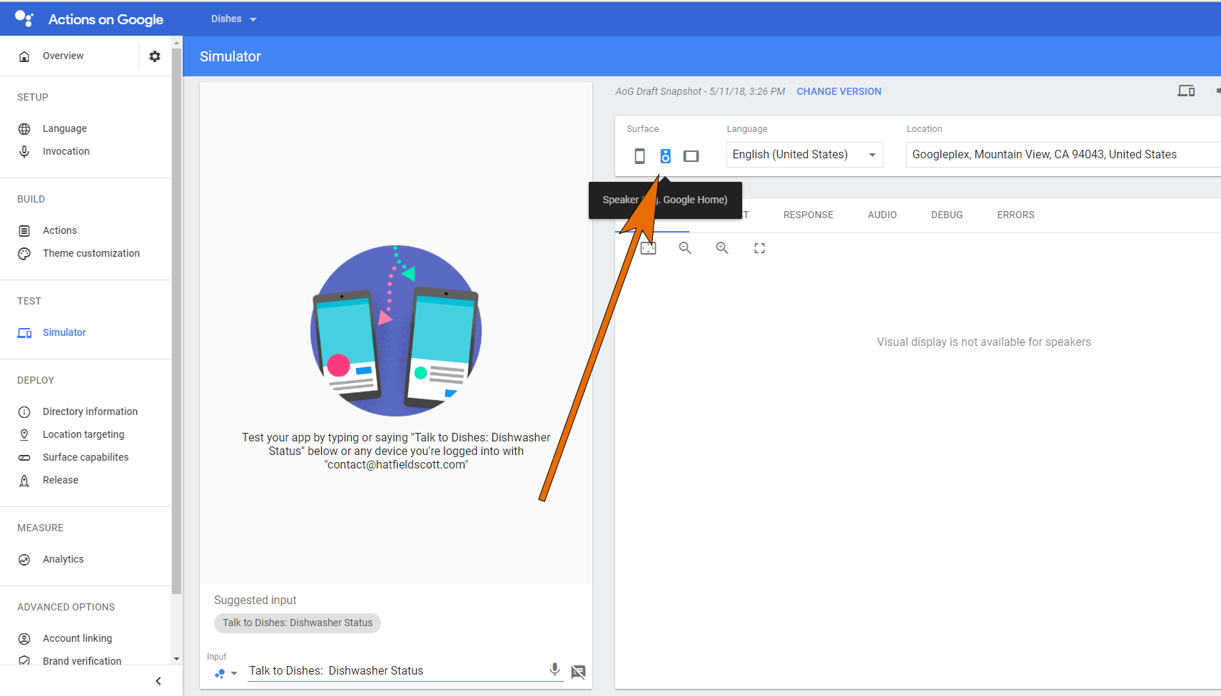Viewport: 1221px width, 696px height.
Task: Click the "Test your app by typing or saying" message
Action: pos(396,451)
